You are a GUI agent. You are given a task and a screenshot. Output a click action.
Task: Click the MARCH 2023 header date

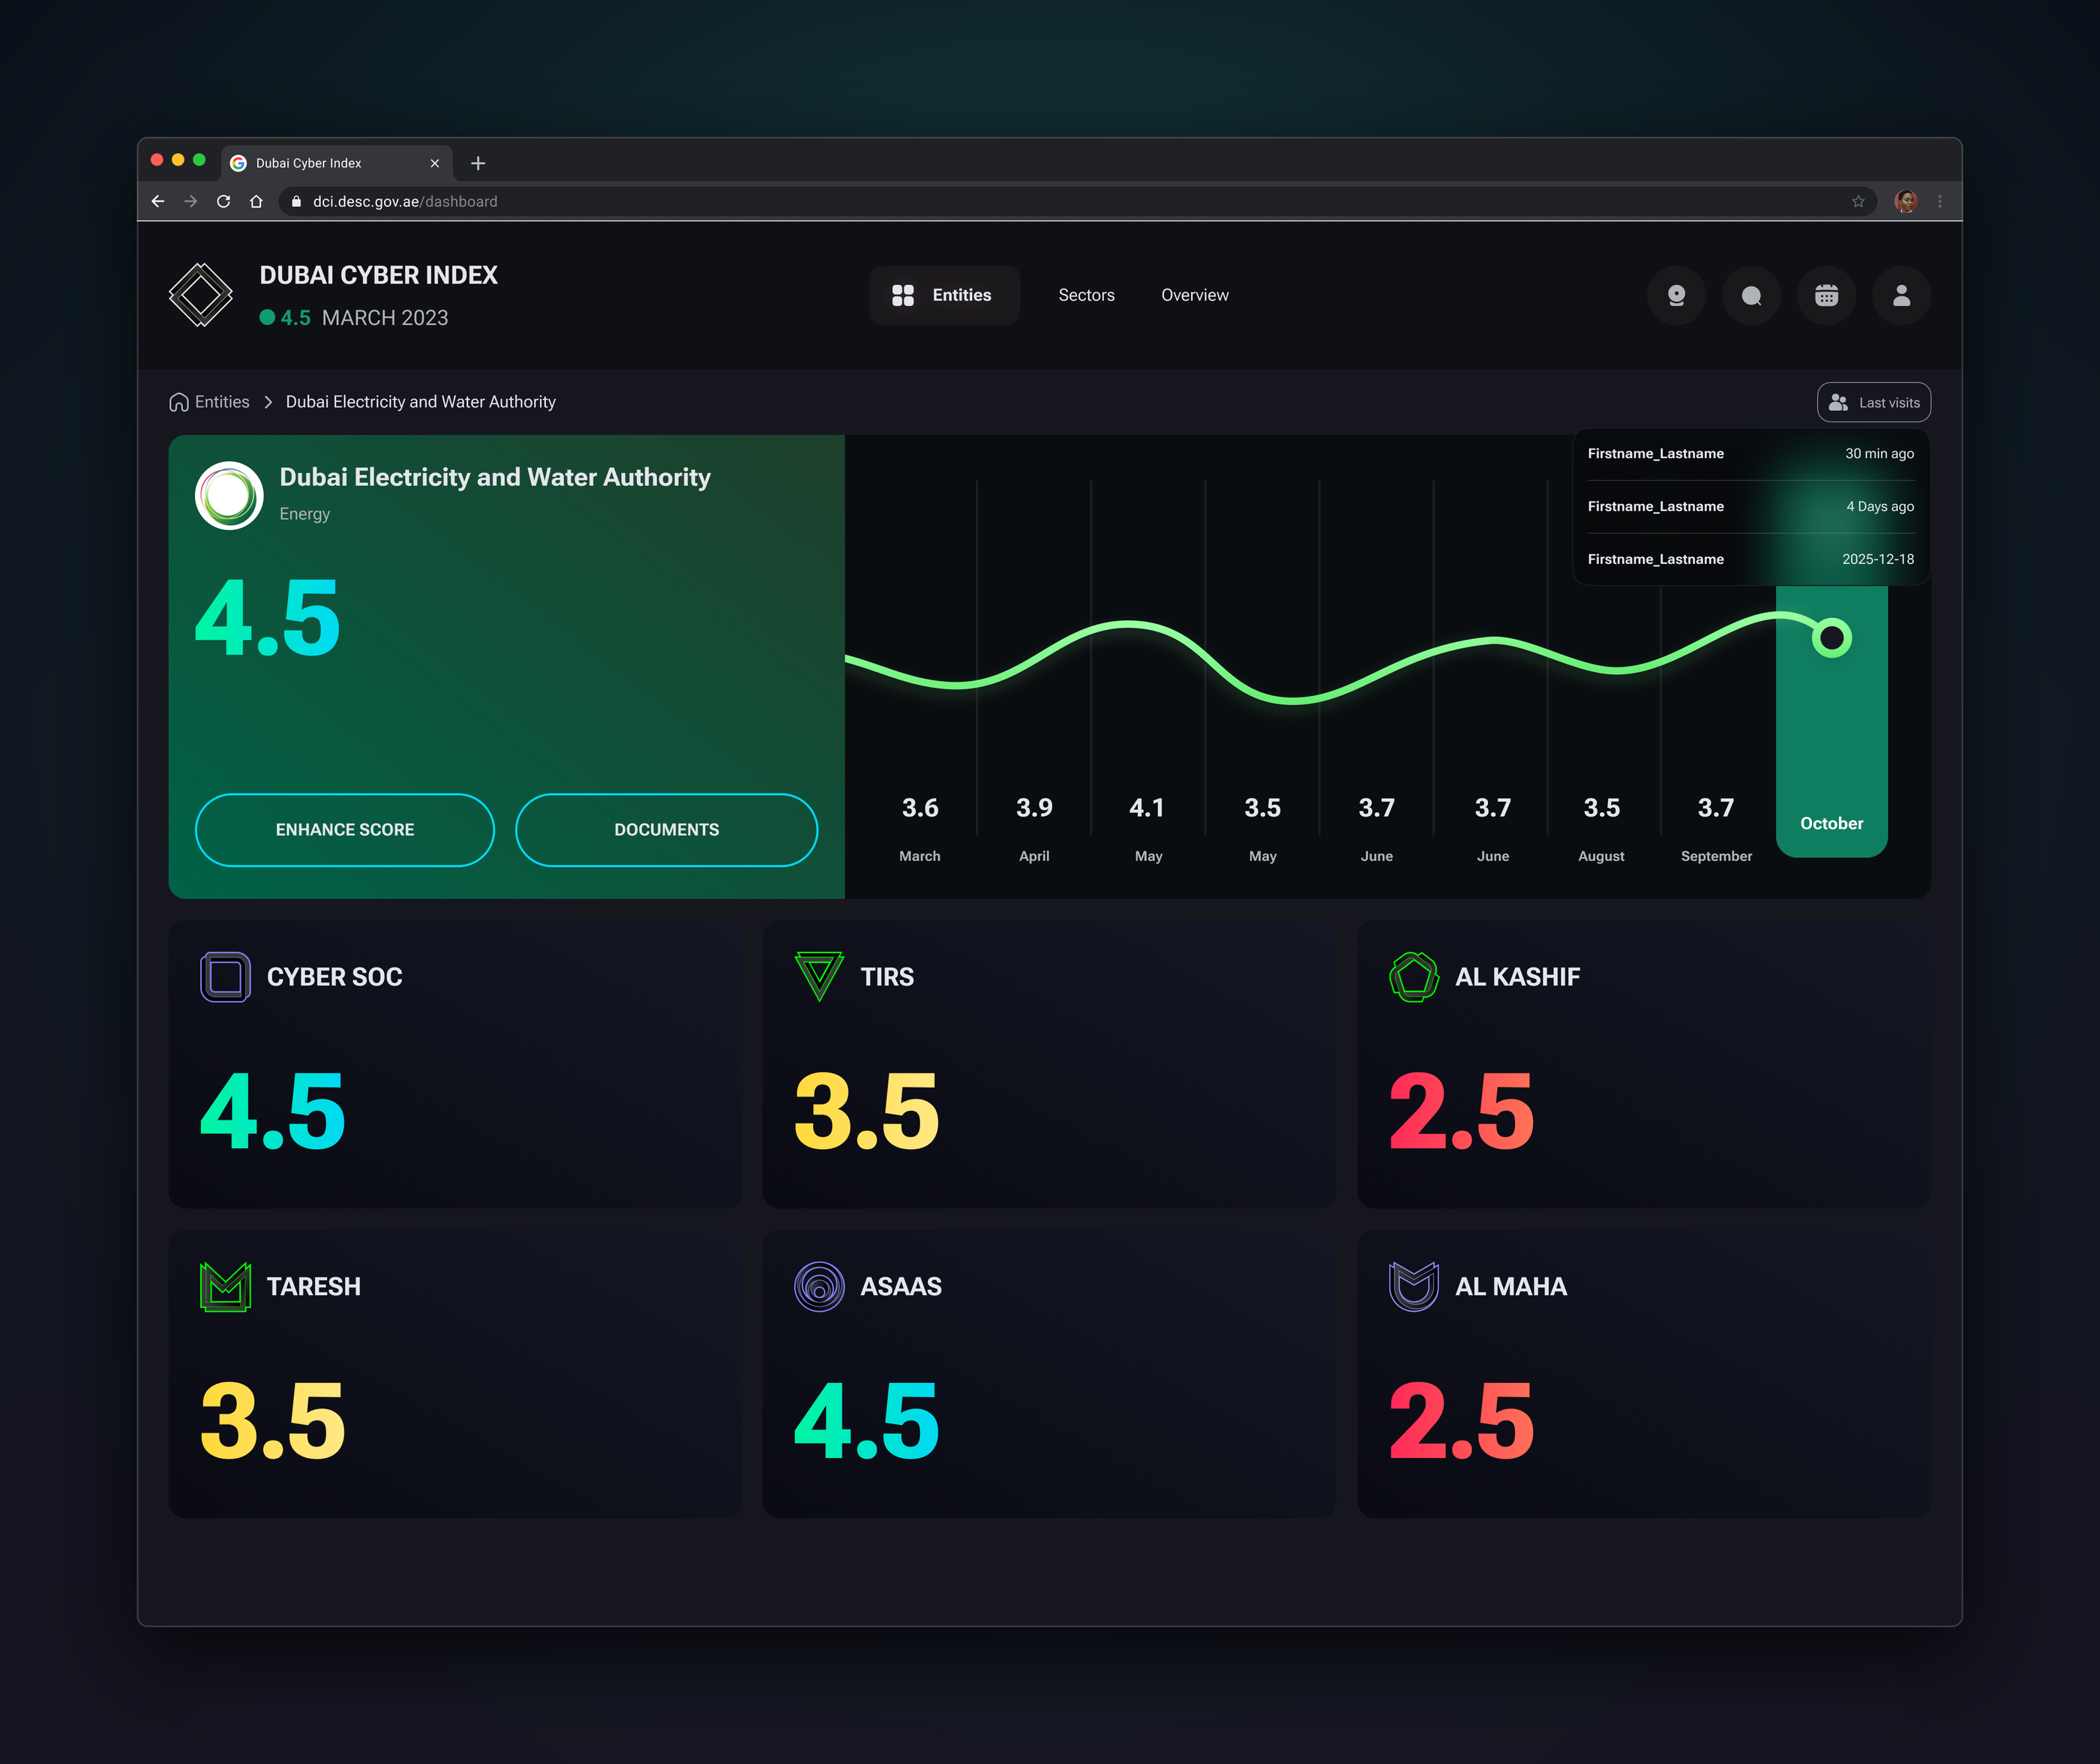[x=385, y=318]
